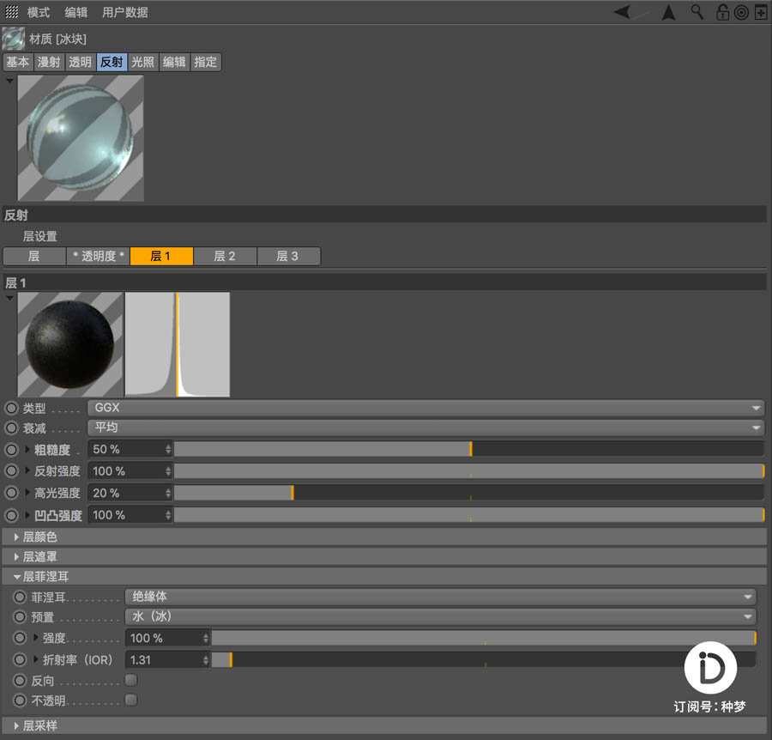Select the 透明度 layer button
The width and height of the screenshot is (772, 740).
(98, 256)
